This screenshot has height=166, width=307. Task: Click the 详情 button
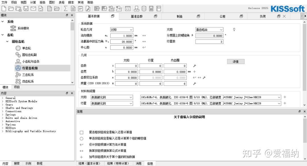[236, 62]
